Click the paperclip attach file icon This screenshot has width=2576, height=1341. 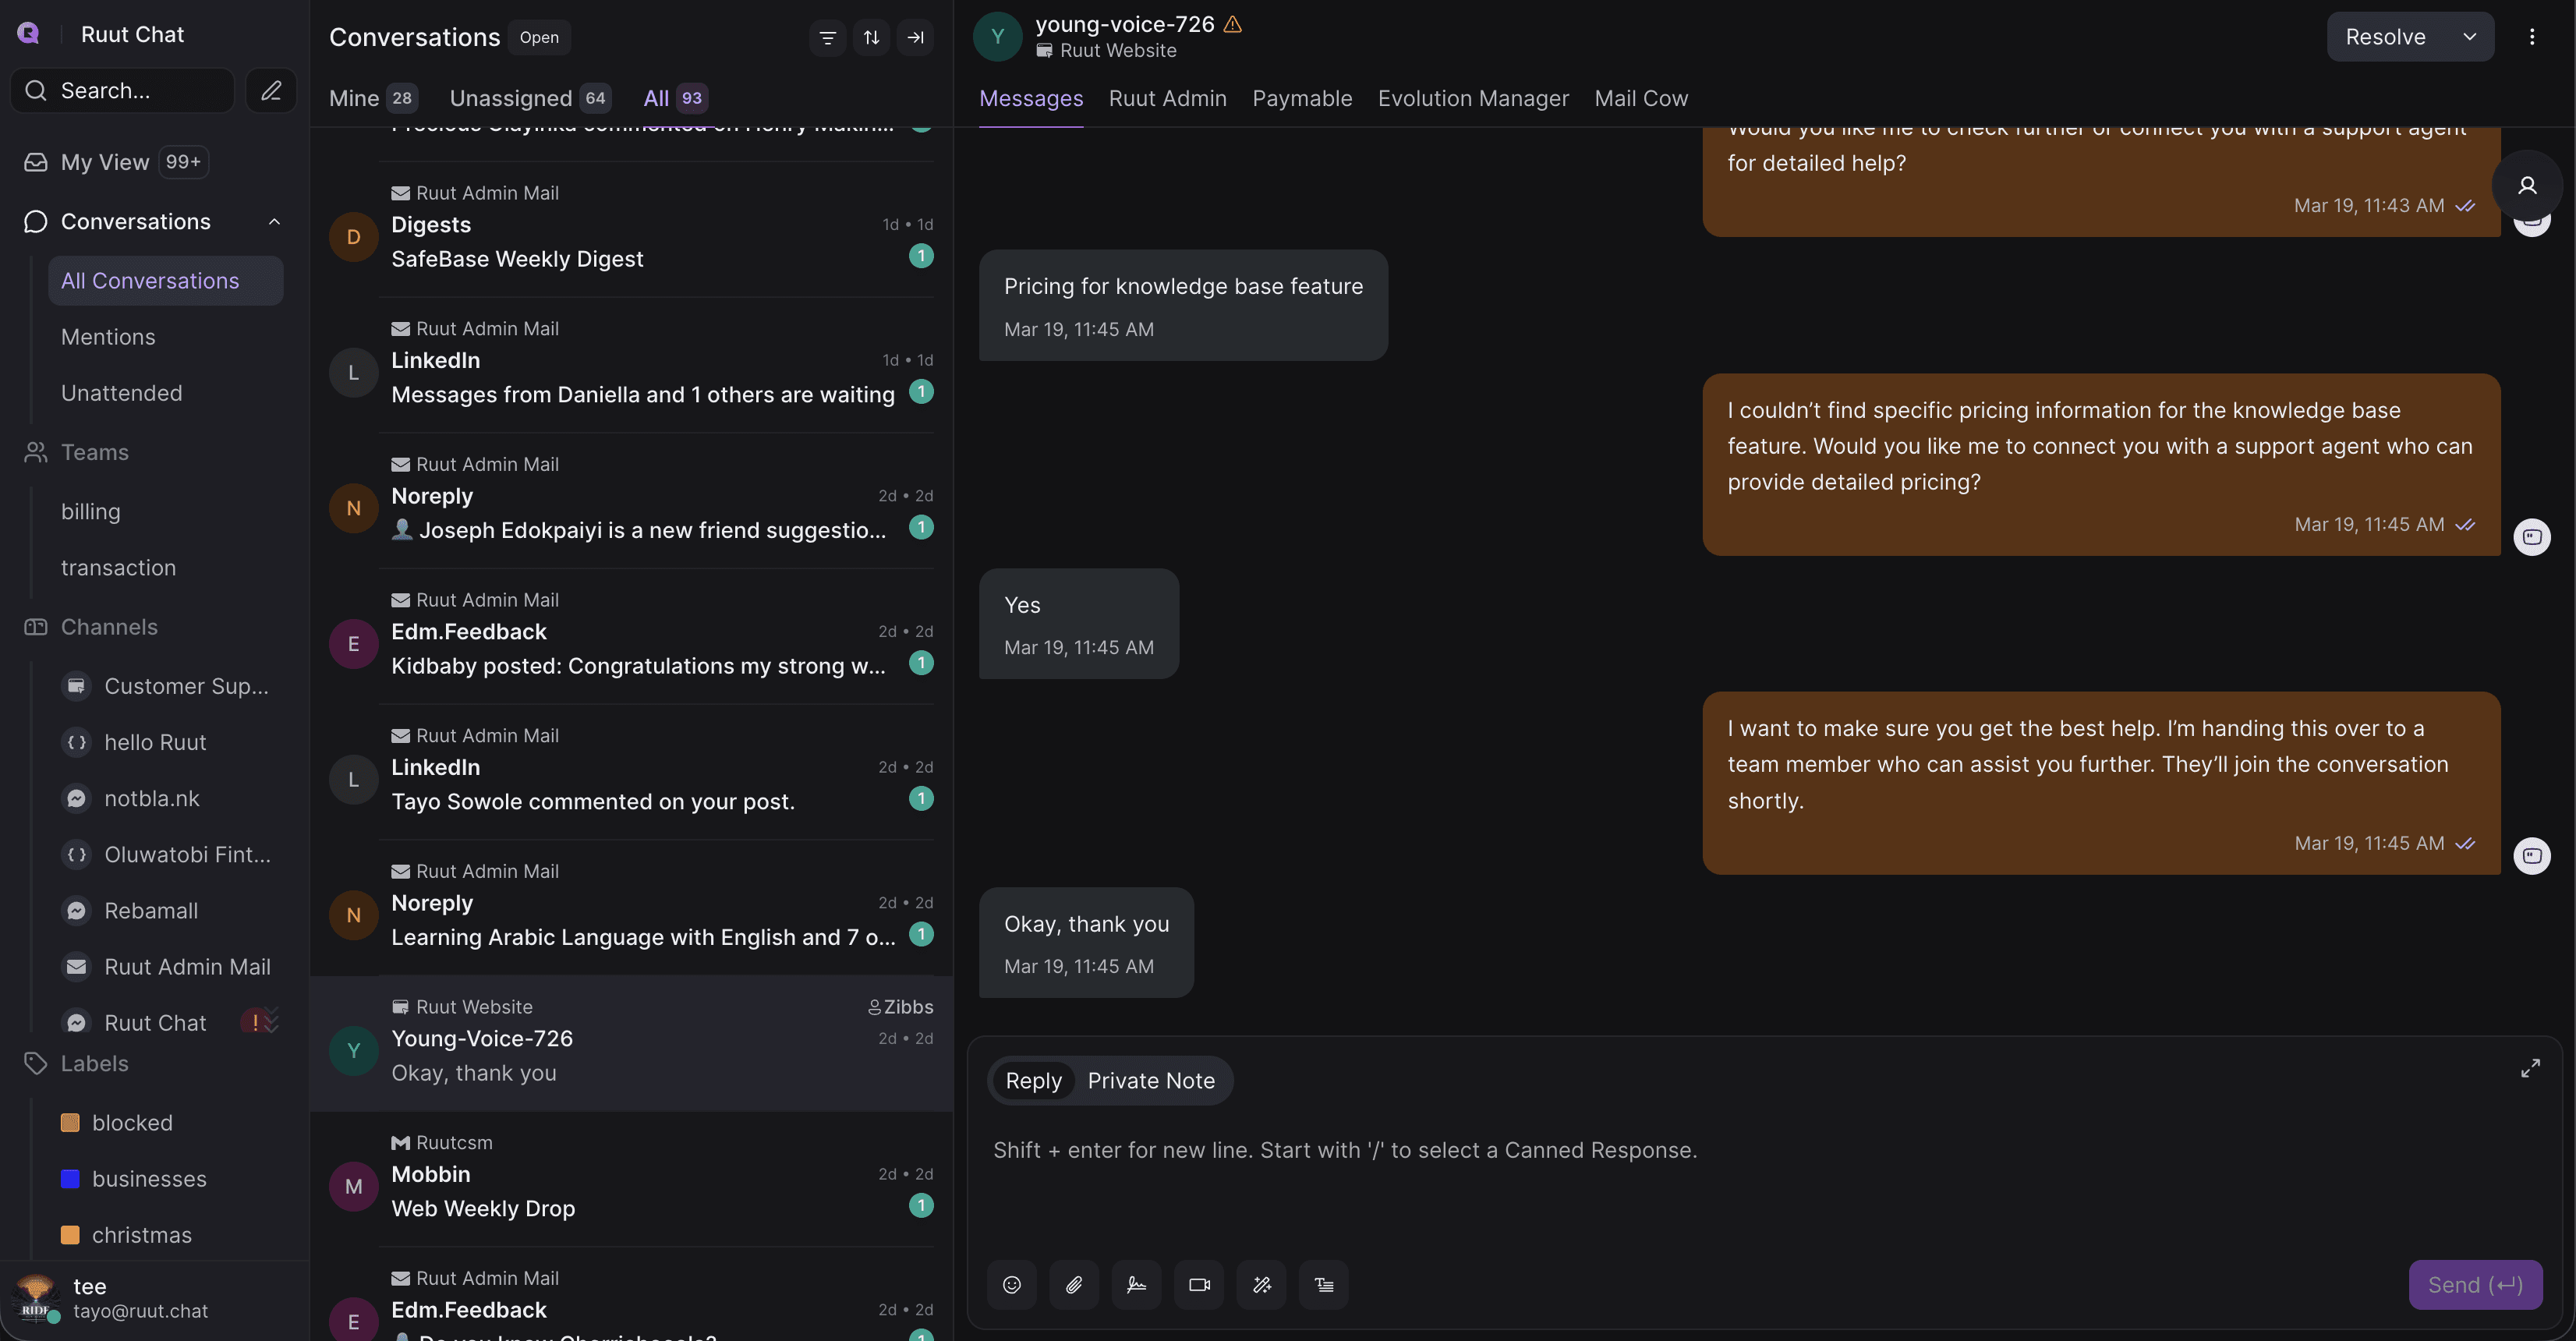click(1074, 1285)
